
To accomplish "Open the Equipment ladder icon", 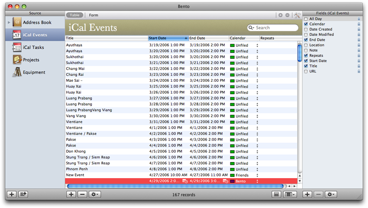I will coord(17,72).
